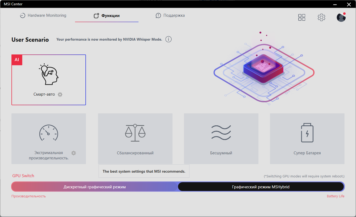Screen dimensions: 356x217
Task: Click the red AI badge
Action: click(17, 60)
